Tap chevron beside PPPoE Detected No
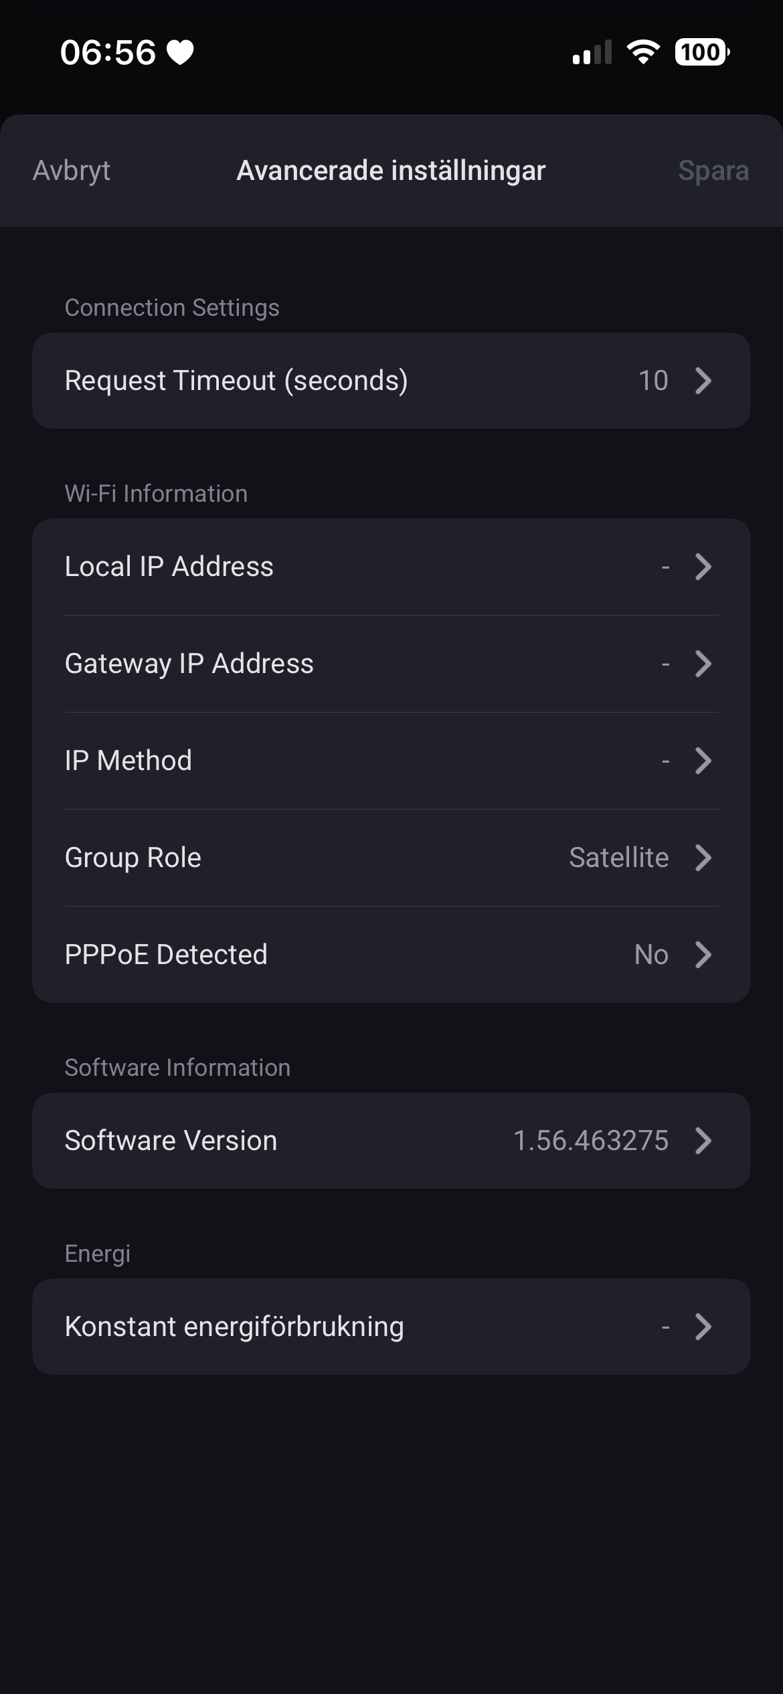Image resolution: width=783 pixels, height=1694 pixels. coord(703,955)
